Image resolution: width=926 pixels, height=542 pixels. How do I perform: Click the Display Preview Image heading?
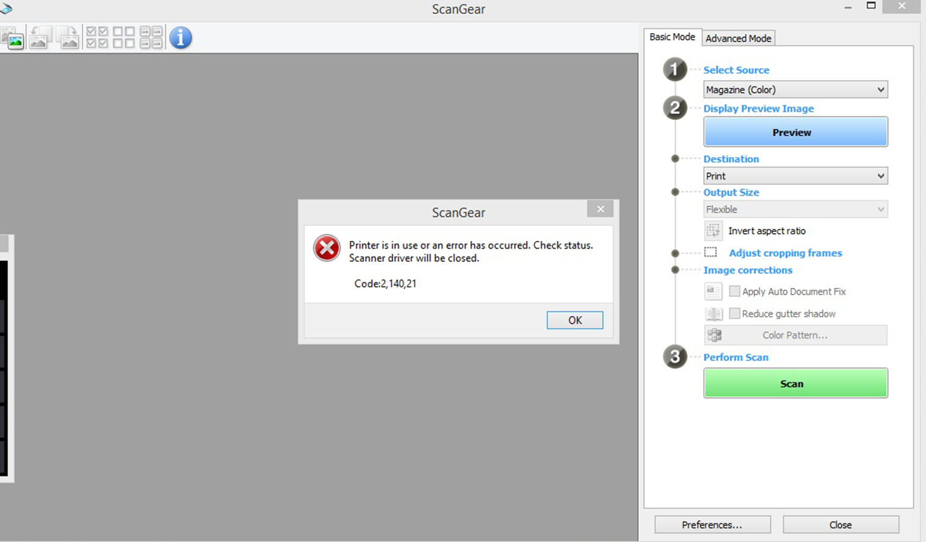758,108
